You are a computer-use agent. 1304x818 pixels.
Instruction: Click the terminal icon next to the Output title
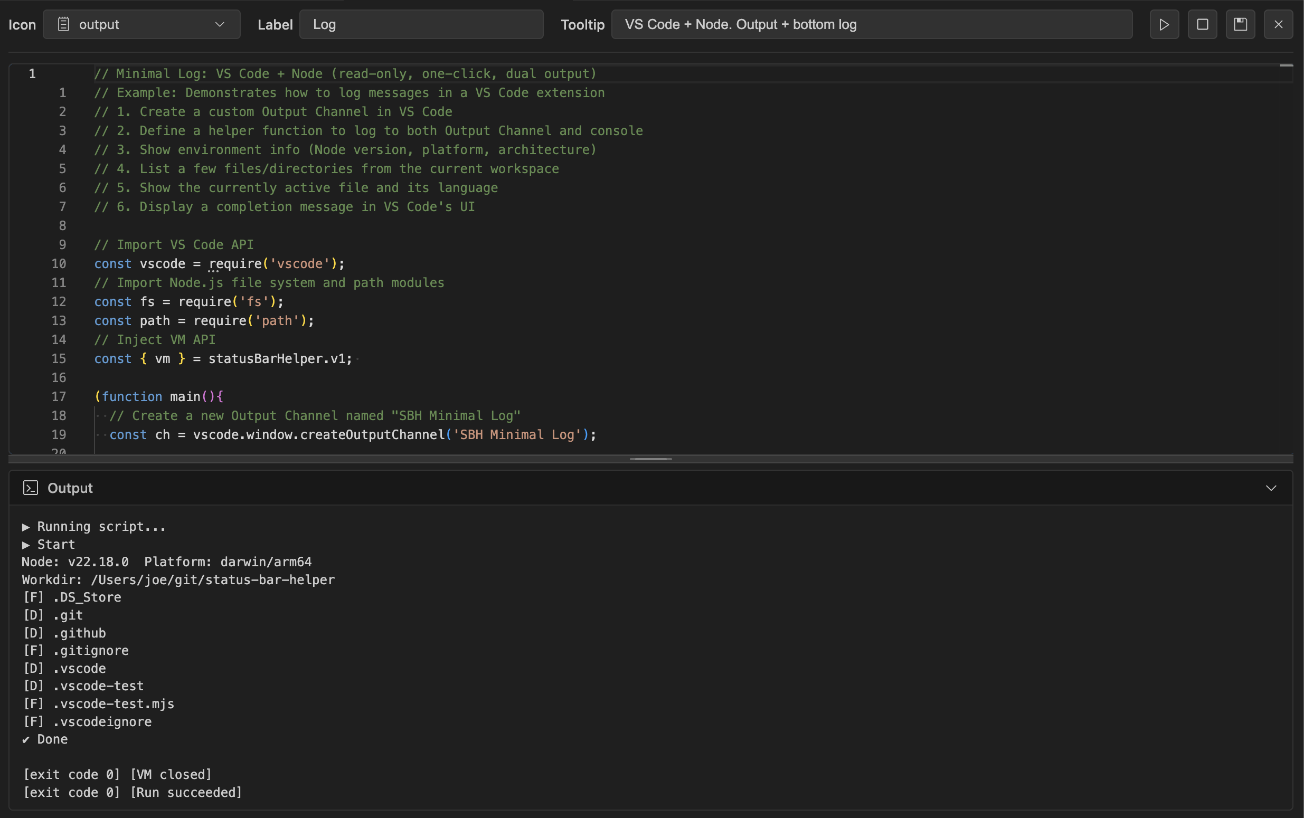point(31,488)
